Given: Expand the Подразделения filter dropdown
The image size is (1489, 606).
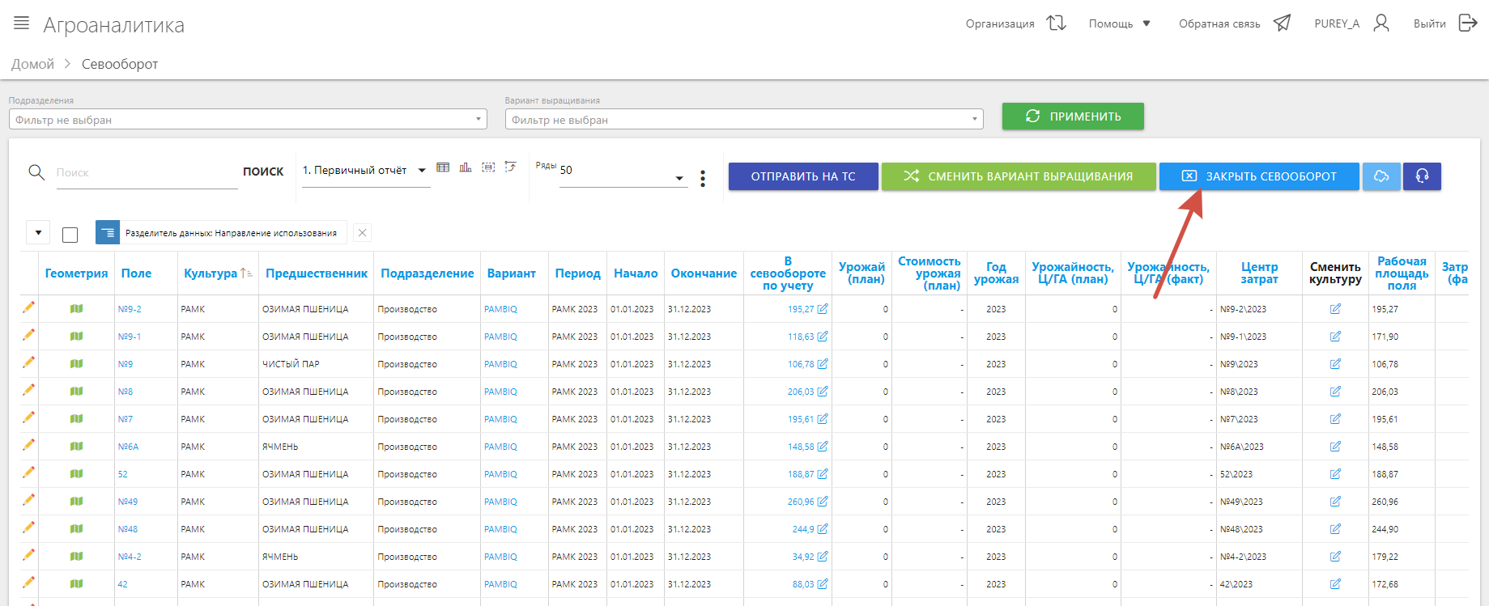Looking at the screenshot, I should (247, 120).
